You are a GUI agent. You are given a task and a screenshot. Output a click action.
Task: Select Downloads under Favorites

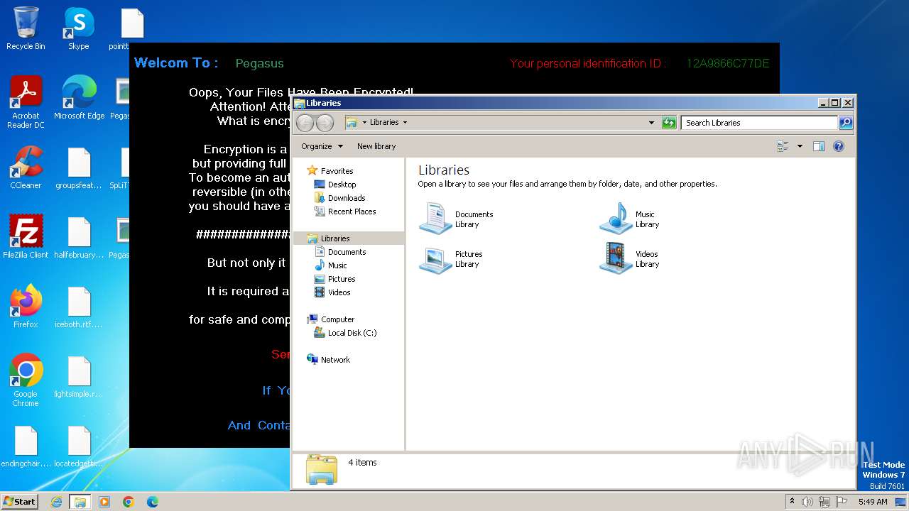(339, 198)
